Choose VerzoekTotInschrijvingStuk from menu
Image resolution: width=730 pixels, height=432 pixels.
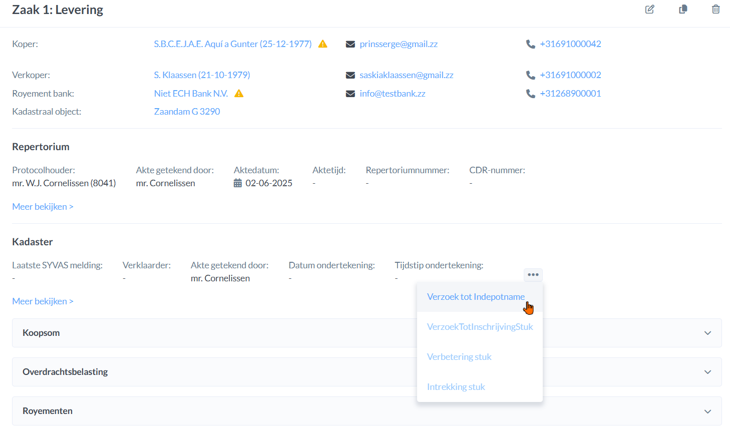[x=480, y=327]
